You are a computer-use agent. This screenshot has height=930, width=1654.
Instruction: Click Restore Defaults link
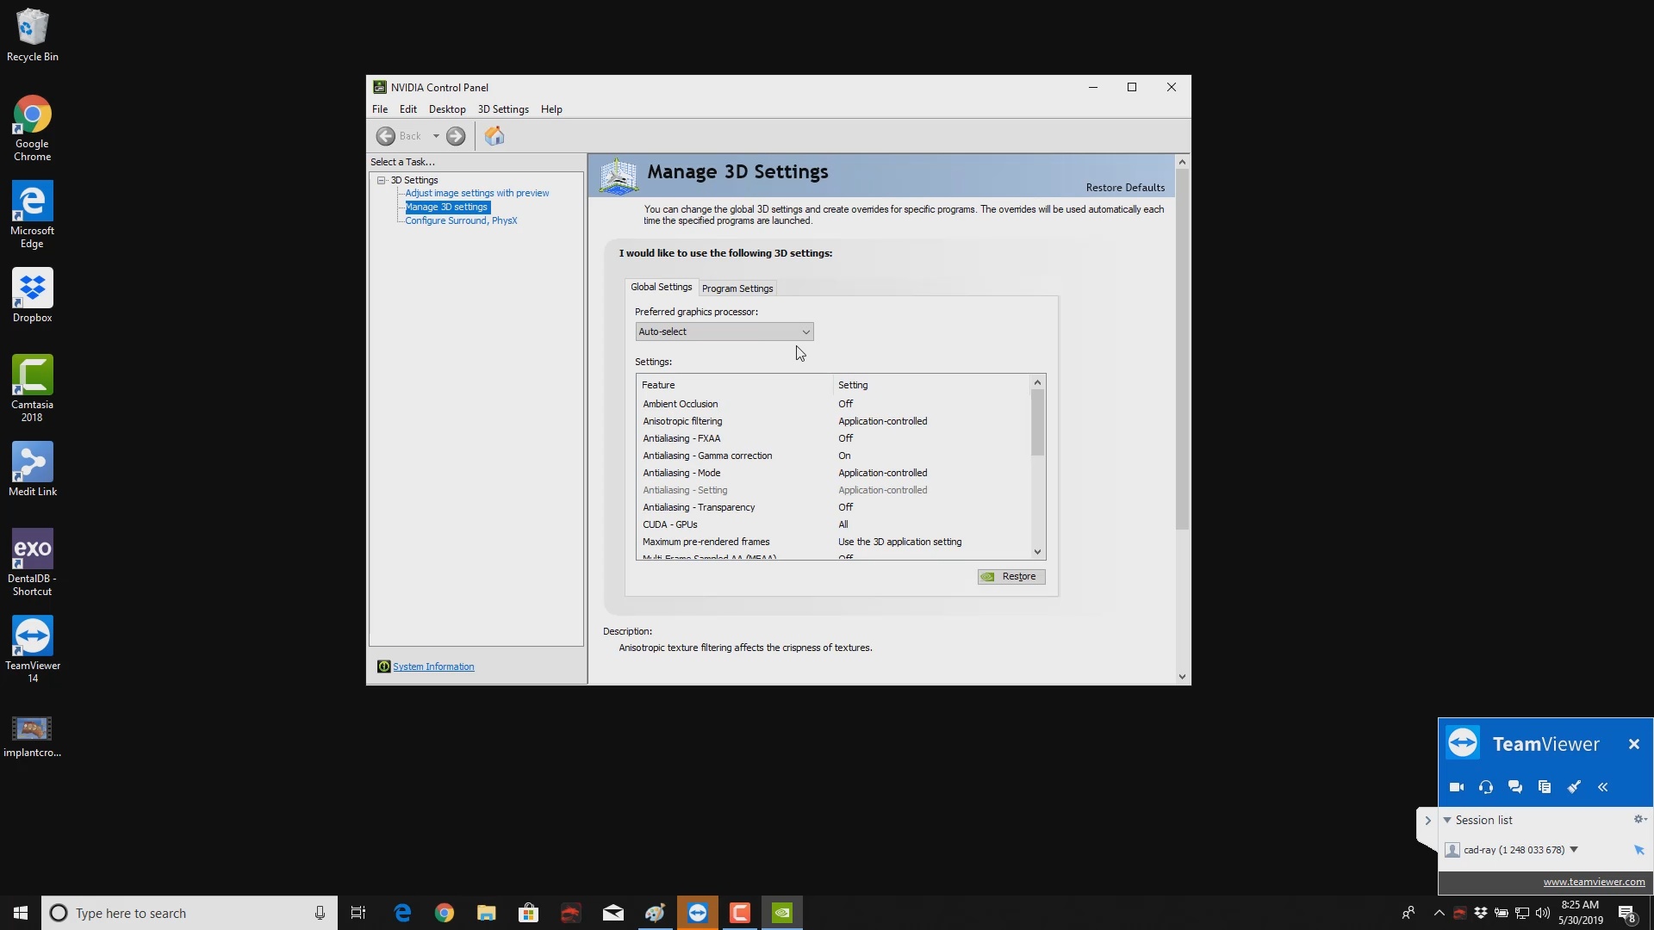[1125, 188]
